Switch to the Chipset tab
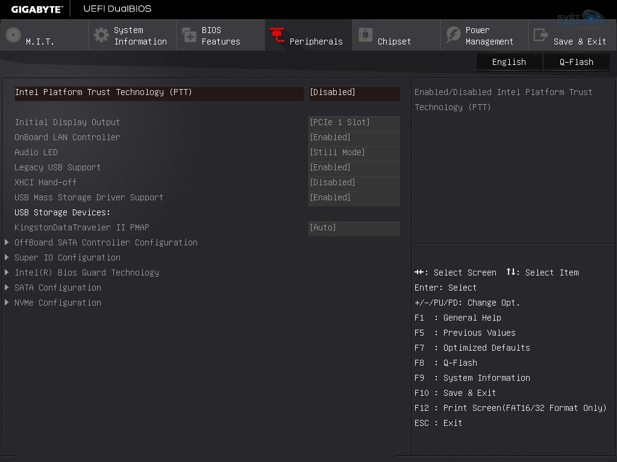The height and width of the screenshot is (462, 617). (x=394, y=42)
